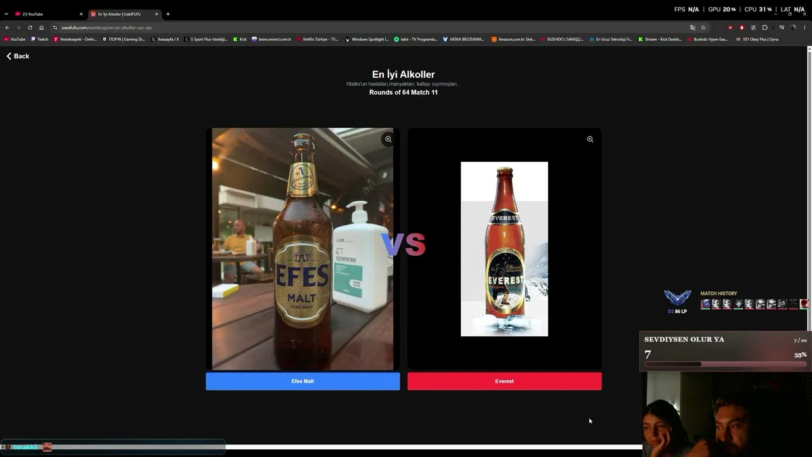Vote for Everest with the red button
Viewport: 812px width, 457px height.
click(504, 381)
